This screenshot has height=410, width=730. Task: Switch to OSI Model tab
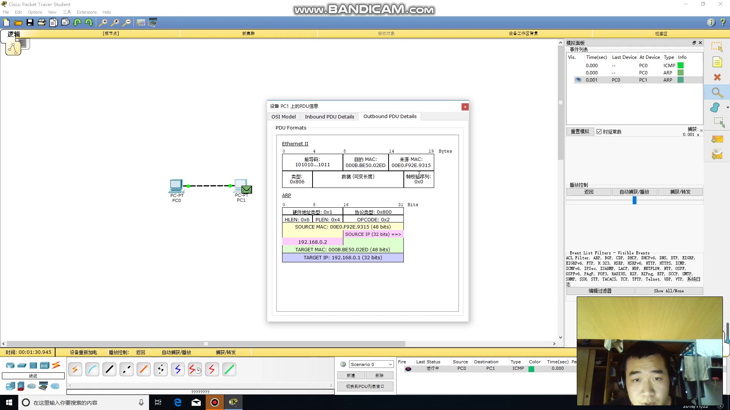[283, 117]
